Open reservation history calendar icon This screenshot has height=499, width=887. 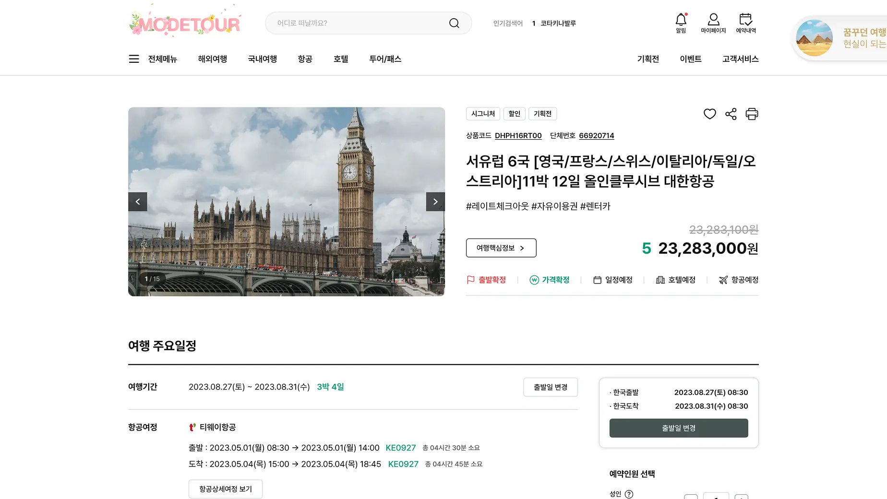click(x=745, y=20)
